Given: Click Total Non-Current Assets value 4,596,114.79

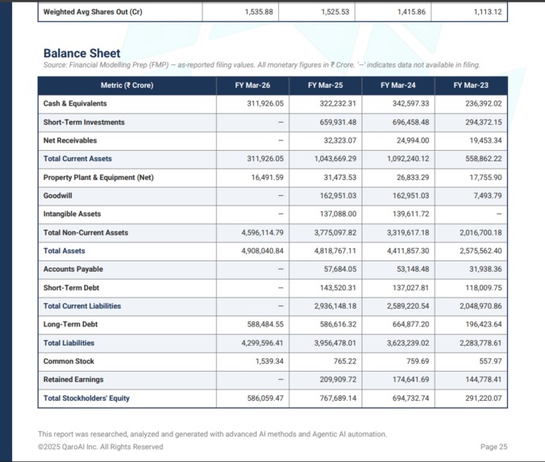Looking at the screenshot, I should pyautogui.click(x=262, y=233).
